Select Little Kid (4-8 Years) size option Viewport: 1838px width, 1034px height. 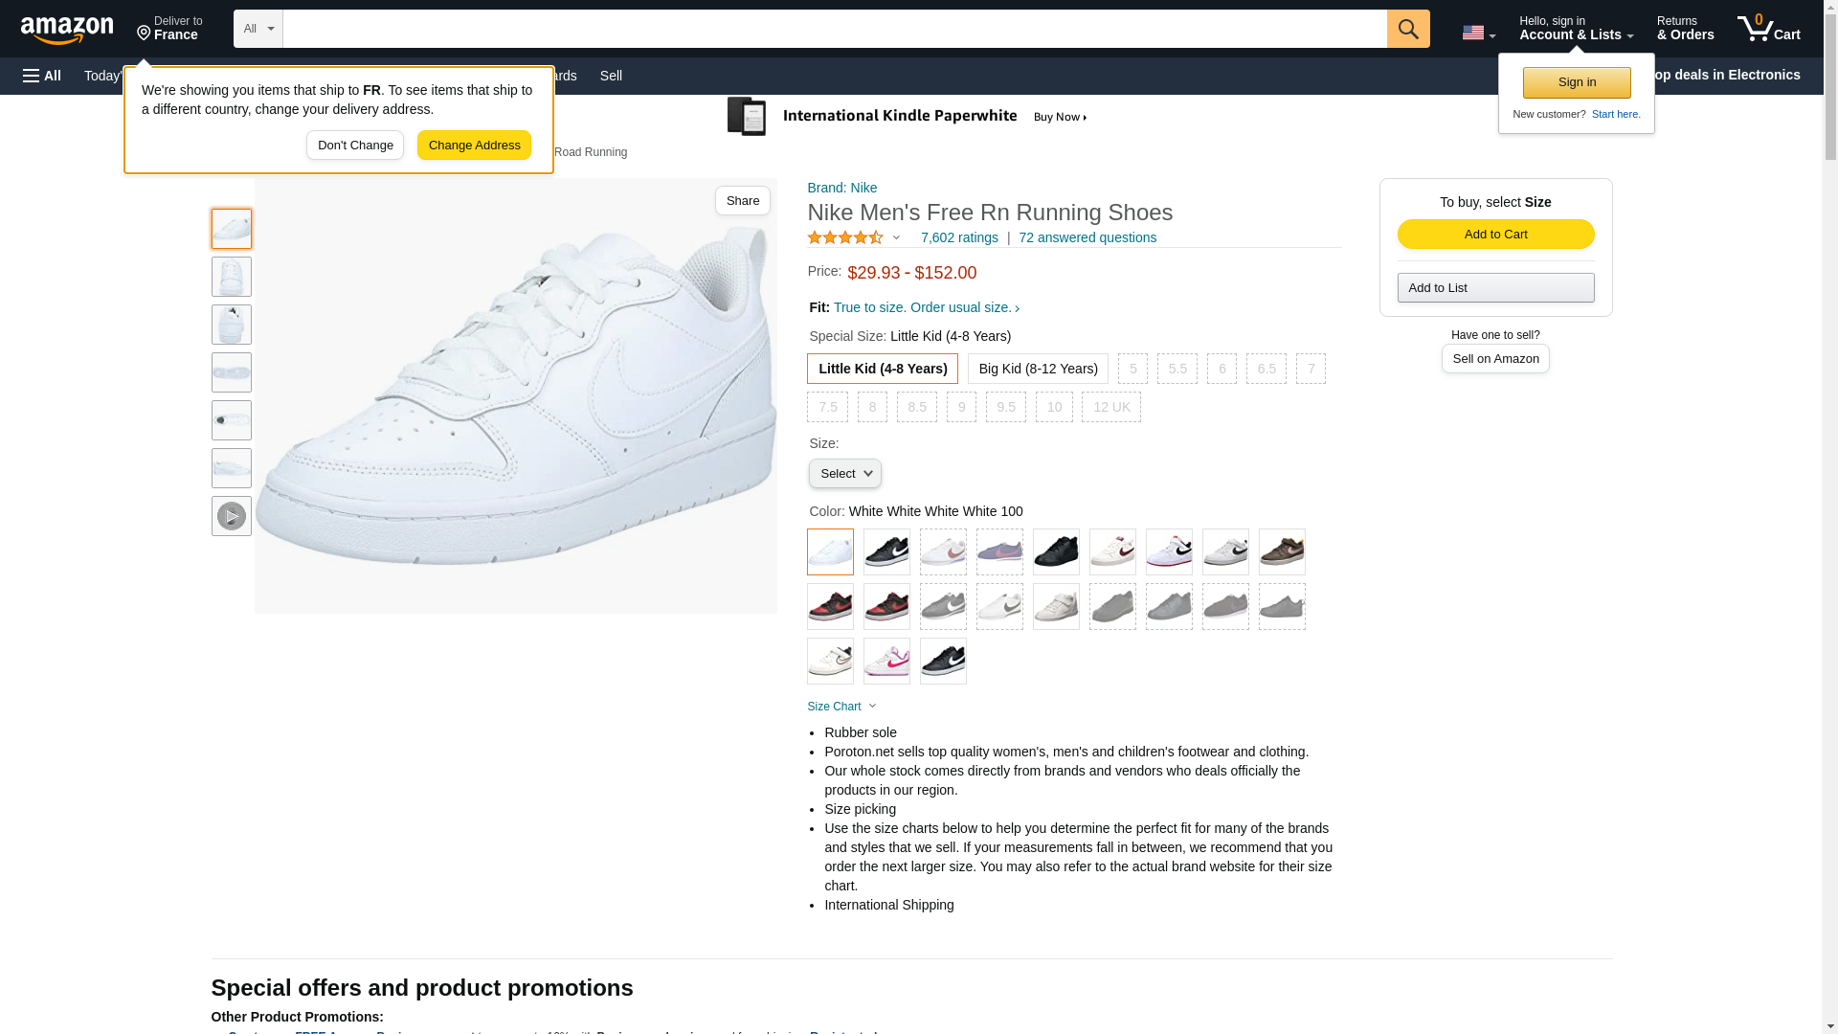(882, 369)
